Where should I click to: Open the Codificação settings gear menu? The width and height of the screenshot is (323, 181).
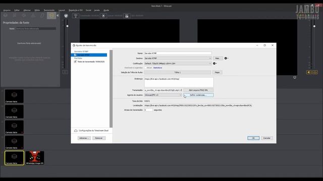click(214, 63)
